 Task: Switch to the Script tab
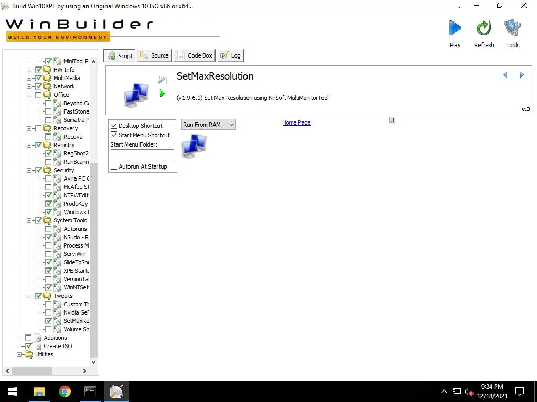pyautogui.click(x=120, y=55)
